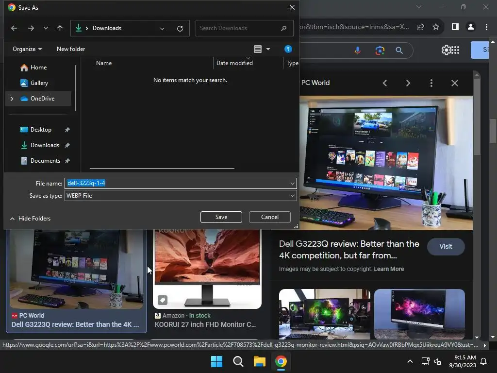Open Chrome three-dot menu
497x373 pixels.
486,27
